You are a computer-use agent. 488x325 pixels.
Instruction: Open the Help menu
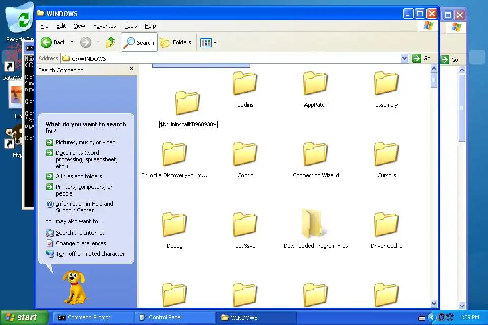pos(150,26)
